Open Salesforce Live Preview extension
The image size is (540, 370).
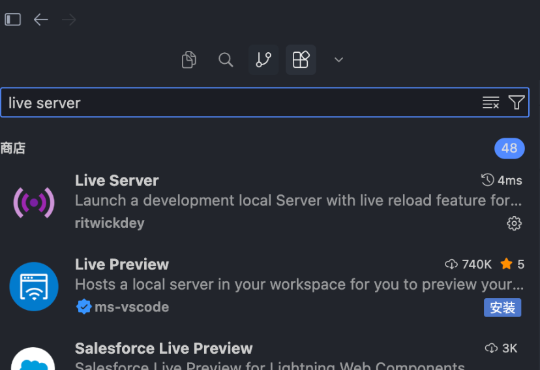point(265,354)
